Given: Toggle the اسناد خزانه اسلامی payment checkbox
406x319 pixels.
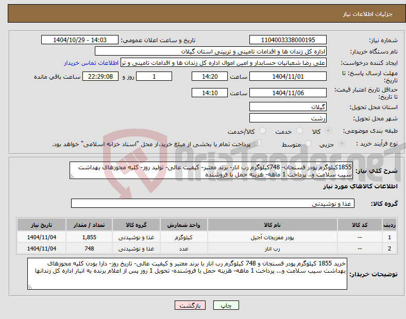Looking at the screenshot, I should coord(258,143).
